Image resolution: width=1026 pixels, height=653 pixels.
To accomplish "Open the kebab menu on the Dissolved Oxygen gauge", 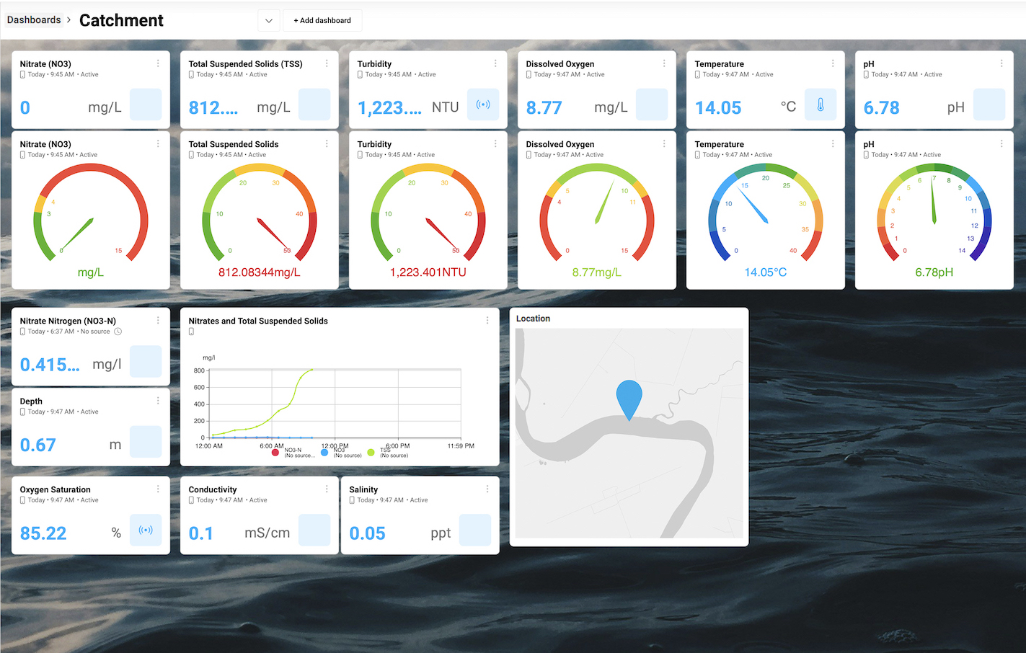I will click(x=663, y=143).
